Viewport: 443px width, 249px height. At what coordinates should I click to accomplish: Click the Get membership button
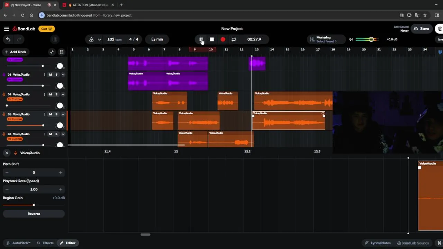click(x=46, y=29)
